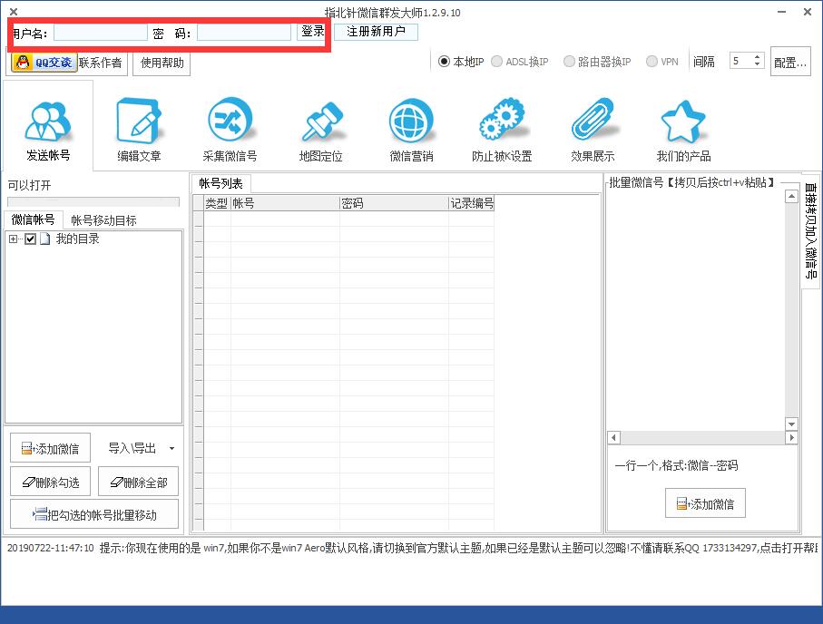Click 注册新用户 register button
The height and width of the screenshot is (624, 823).
(376, 32)
